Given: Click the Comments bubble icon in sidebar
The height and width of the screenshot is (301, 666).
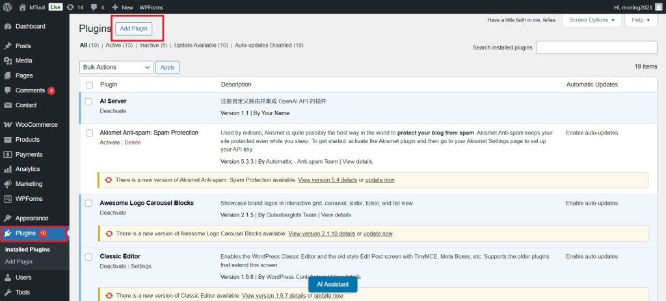Looking at the screenshot, I should [8, 90].
